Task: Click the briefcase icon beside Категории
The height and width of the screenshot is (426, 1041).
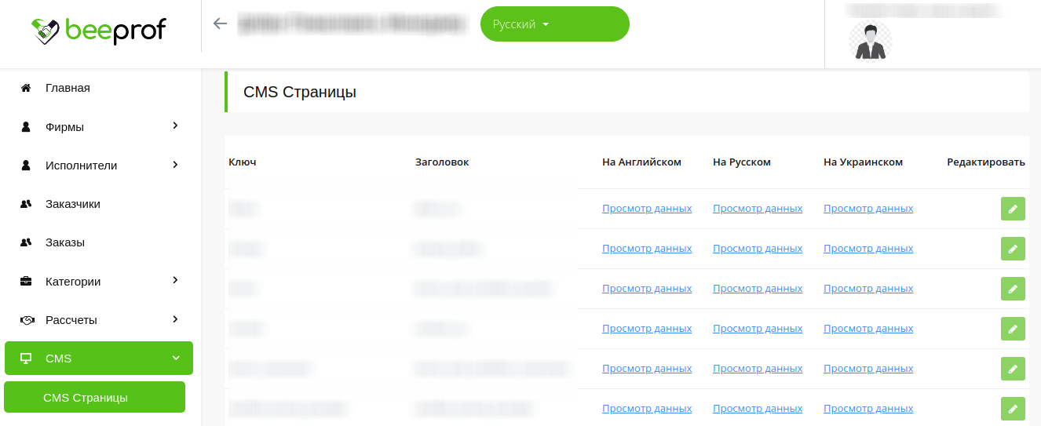Action: click(x=26, y=282)
